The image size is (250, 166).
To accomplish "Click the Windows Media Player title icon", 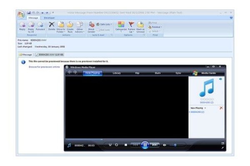I will tap(67, 67).
